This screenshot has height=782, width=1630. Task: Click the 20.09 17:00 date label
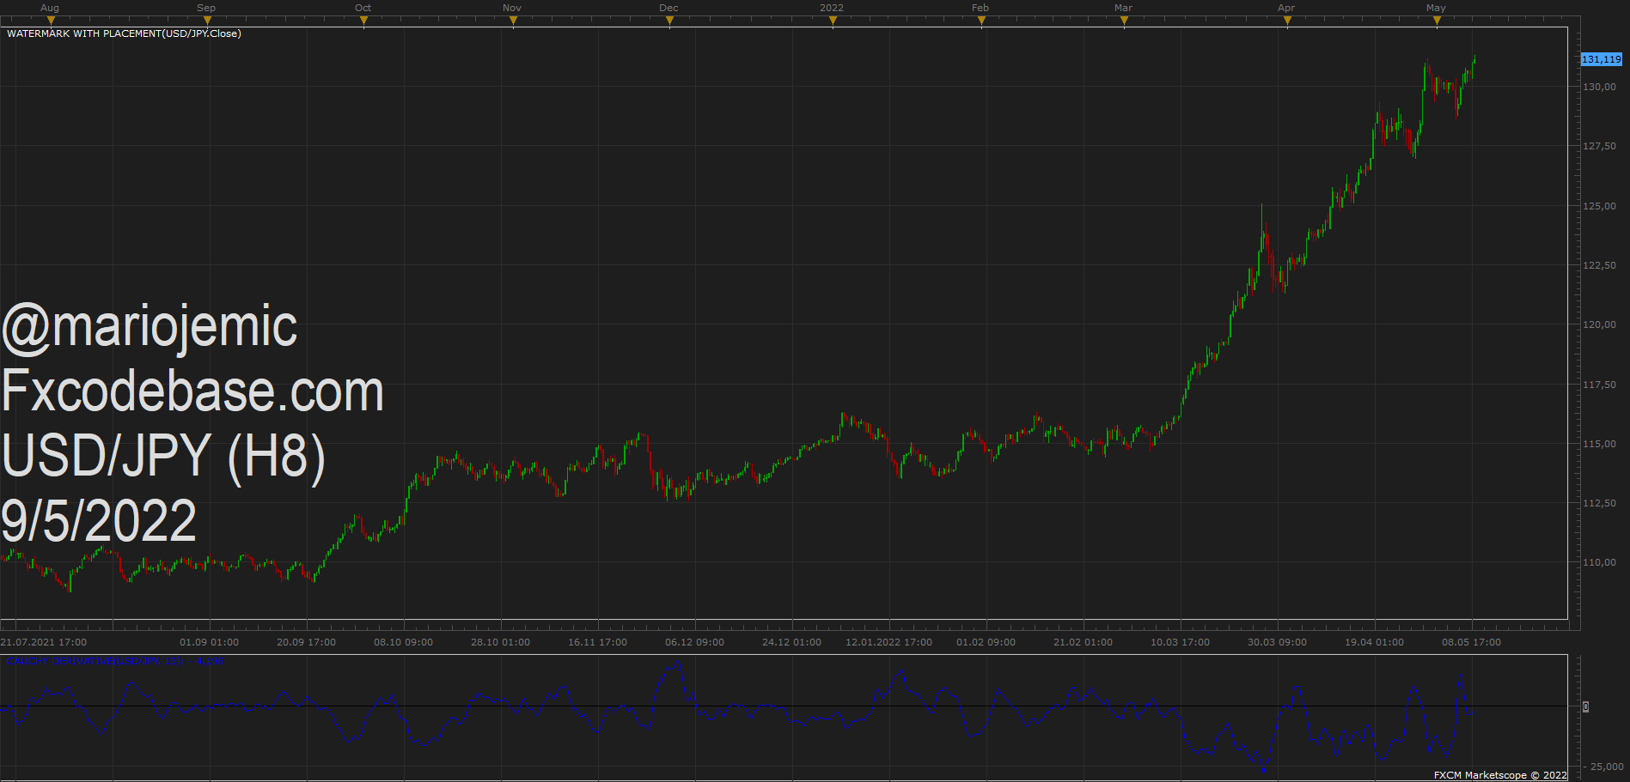pyautogui.click(x=307, y=642)
